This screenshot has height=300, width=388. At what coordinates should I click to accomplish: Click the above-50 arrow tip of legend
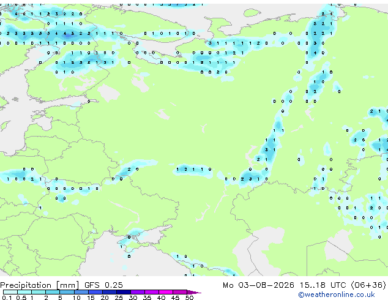pos(194,292)
